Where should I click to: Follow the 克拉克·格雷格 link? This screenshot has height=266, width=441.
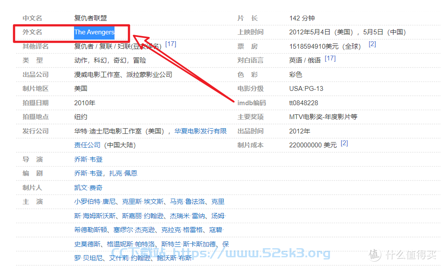coord(182,230)
